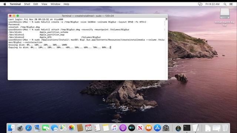Click the 'created: /tmp/BigSur.dmg' line
The image size is (237, 133).
[x=24, y=27]
